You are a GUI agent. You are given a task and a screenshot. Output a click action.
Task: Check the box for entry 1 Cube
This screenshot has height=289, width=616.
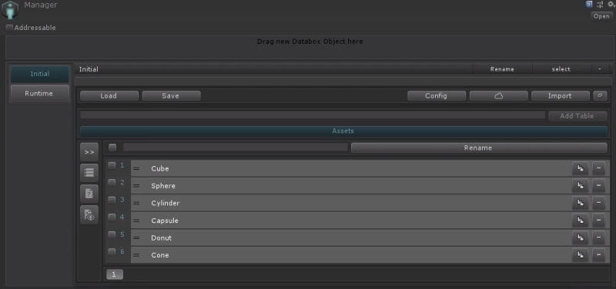pyautogui.click(x=112, y=165)
